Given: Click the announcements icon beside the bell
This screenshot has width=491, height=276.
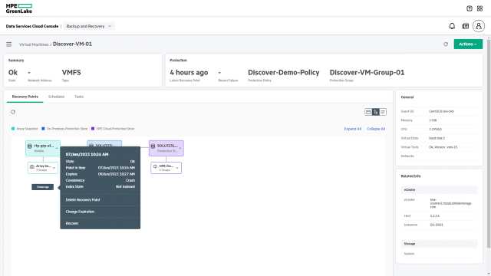Looking at the screenshot, I should 466,26.
